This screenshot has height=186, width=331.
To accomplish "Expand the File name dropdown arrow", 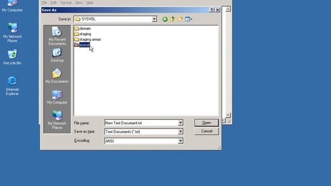I will point(180,123).
